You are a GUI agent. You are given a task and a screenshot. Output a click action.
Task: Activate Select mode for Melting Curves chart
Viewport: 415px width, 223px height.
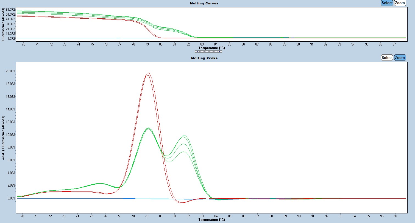click(x=387, y=3)
